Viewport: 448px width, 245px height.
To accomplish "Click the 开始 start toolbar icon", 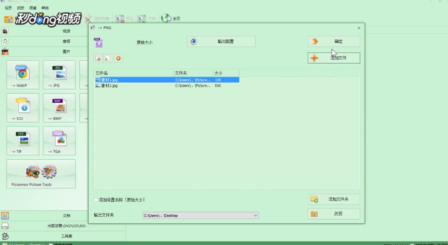I will (146, 18).
